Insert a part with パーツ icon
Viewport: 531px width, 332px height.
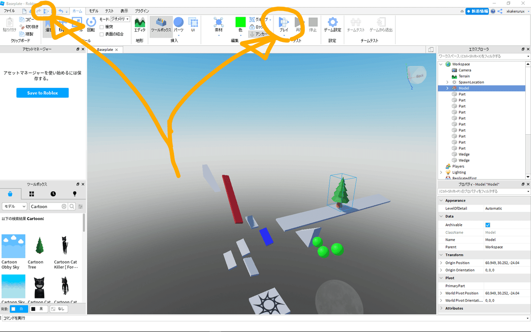click(178, 25)
